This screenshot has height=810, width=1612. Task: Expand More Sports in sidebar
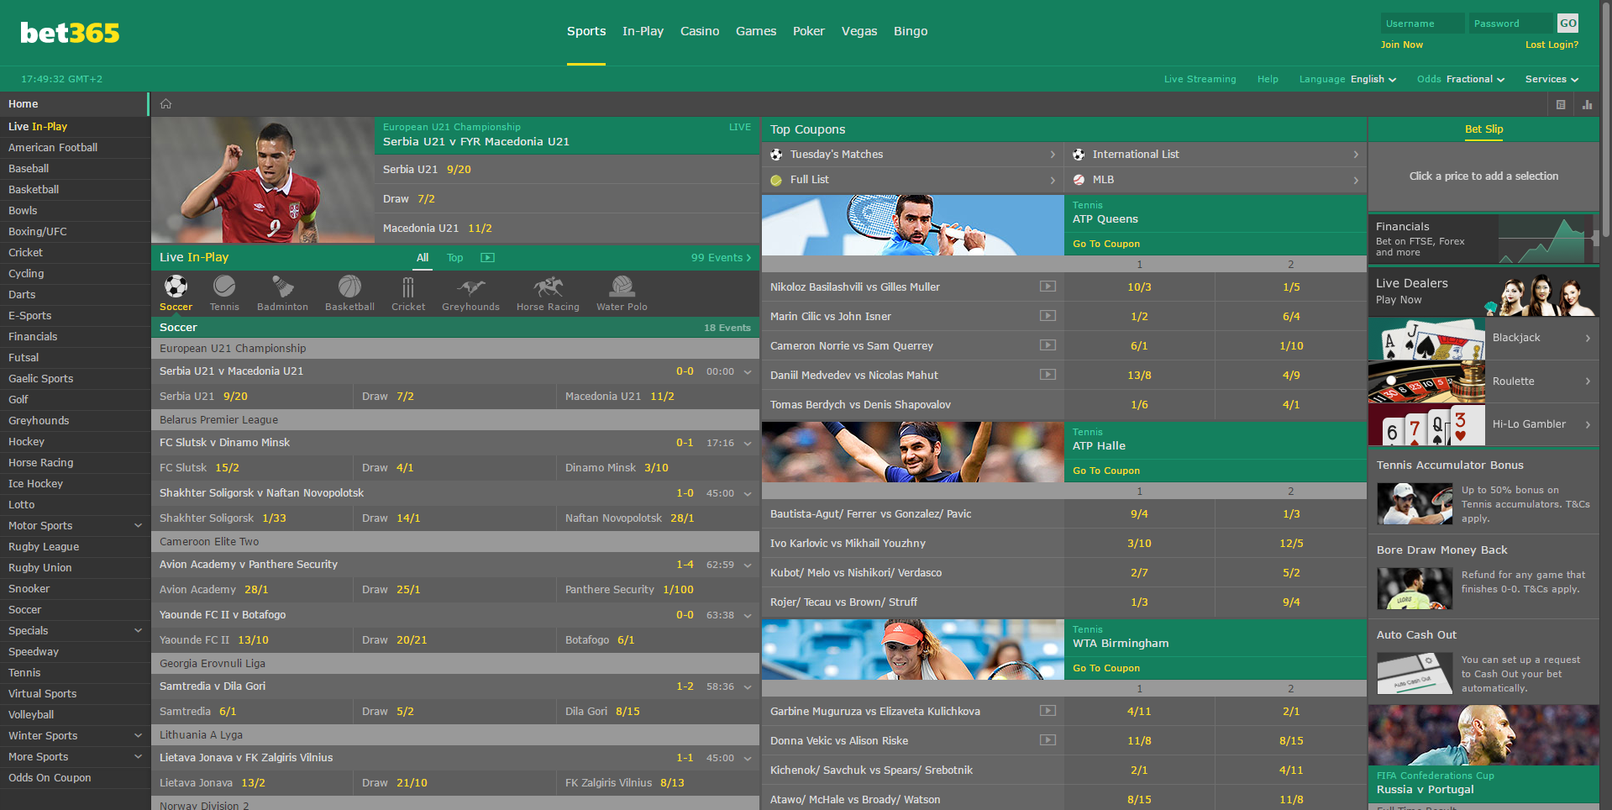(138, 756)
